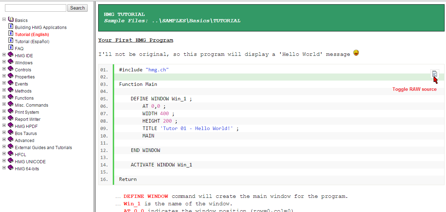The image size is (446, 212).
Task: Expand the Advanced tree node
Action: 4,139
